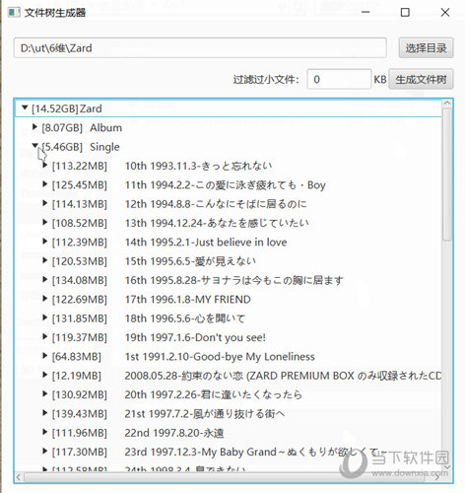Close the 文件树生成器 window
The height and width of the screenshot is (493, 465).
pos(445,12)
